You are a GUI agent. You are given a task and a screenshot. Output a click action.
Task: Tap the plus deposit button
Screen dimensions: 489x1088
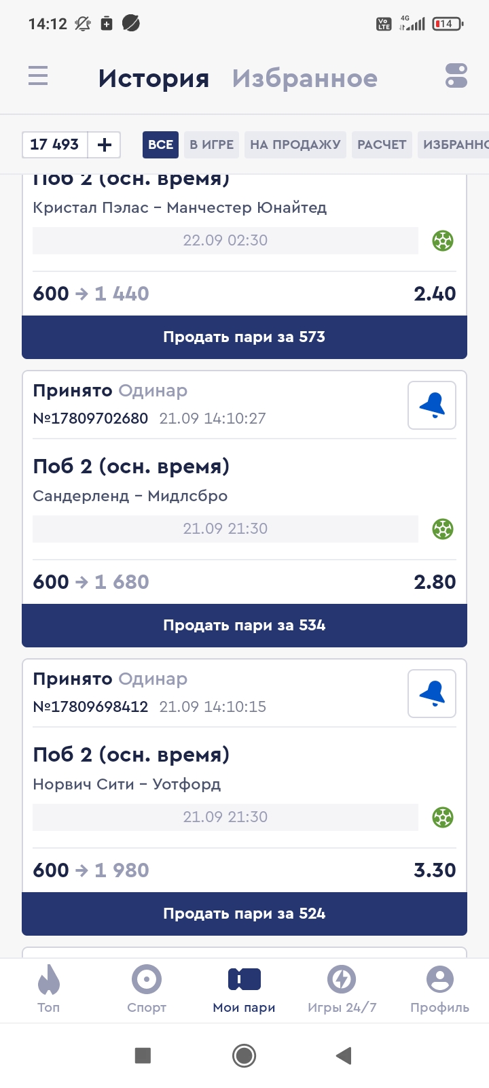105,144
